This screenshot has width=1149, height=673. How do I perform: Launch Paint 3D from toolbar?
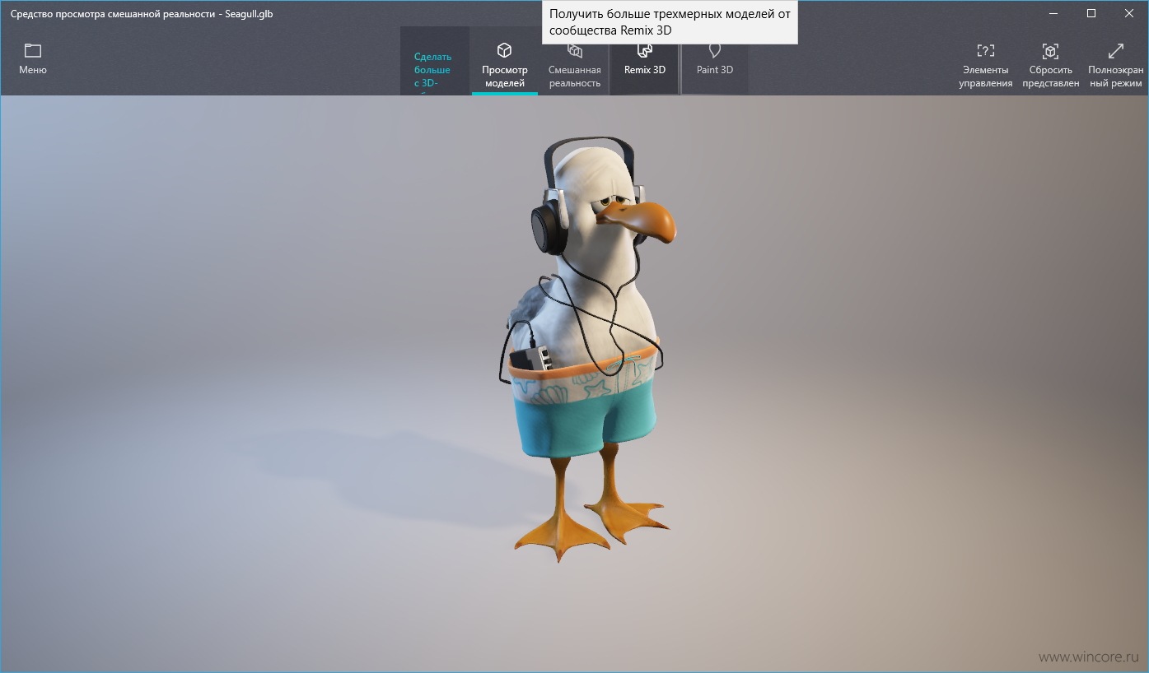point(715,64)
